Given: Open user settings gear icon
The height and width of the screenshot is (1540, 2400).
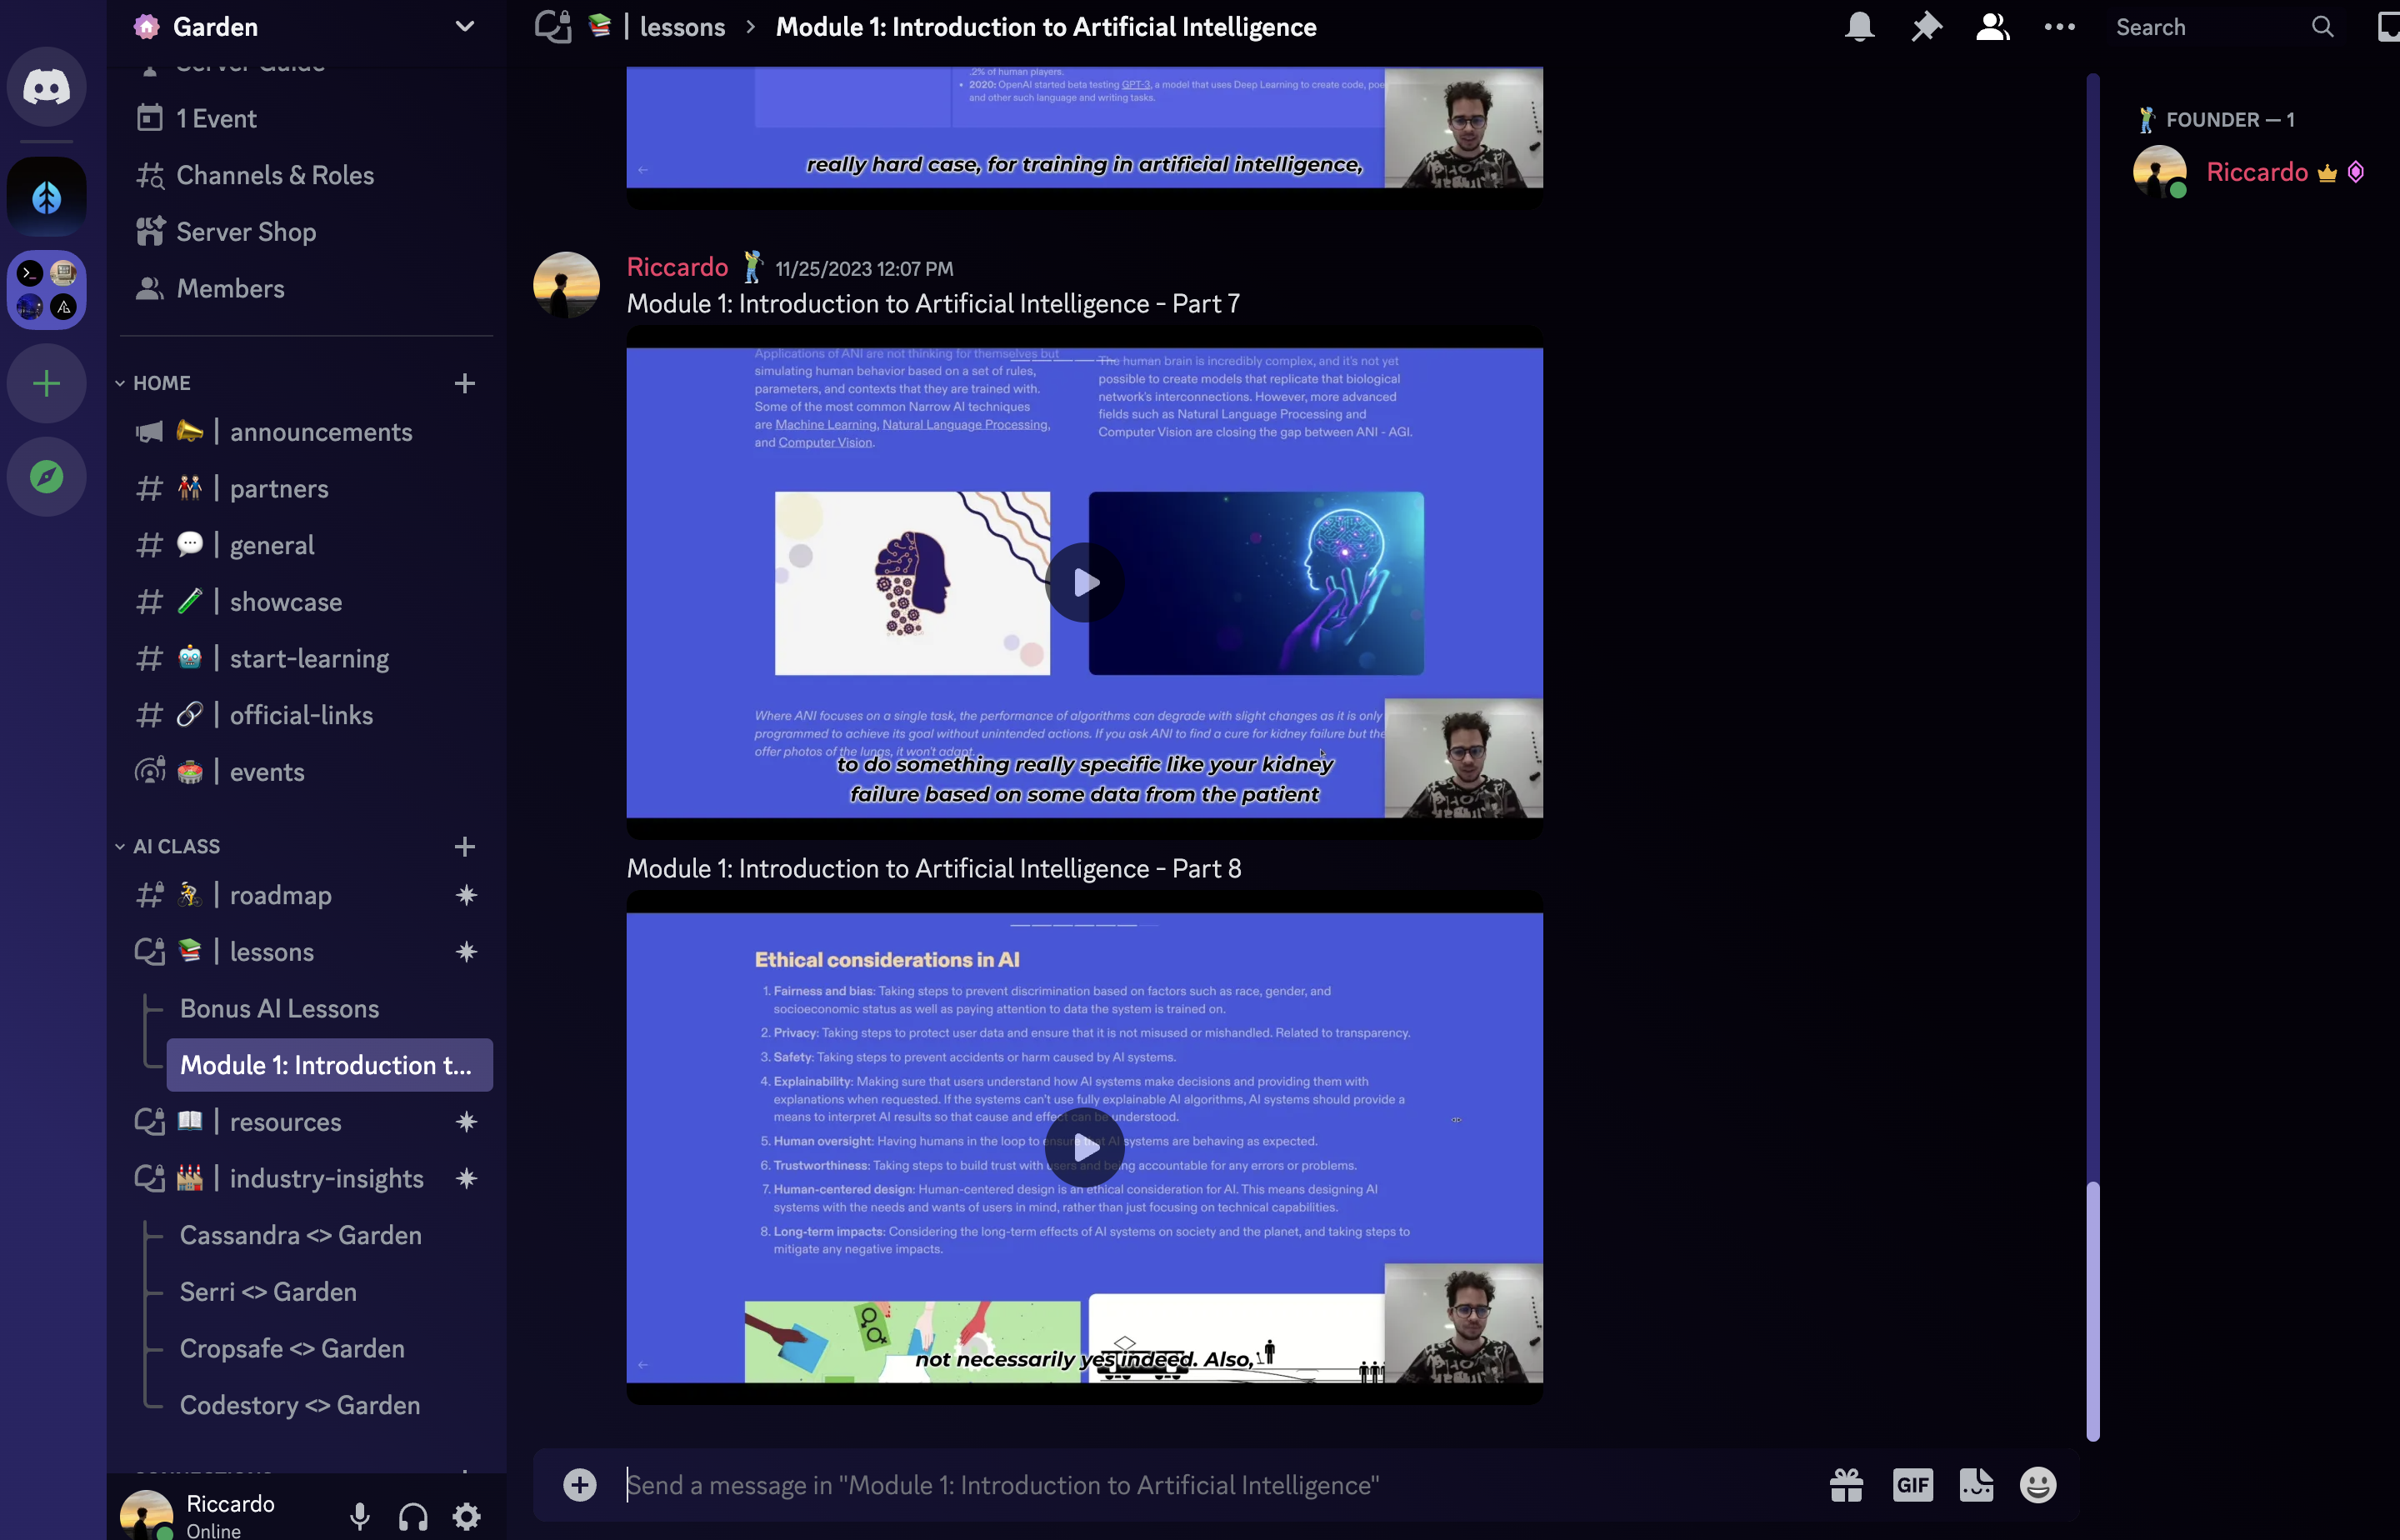Looking at the screenshot, I should (466, 1517).
